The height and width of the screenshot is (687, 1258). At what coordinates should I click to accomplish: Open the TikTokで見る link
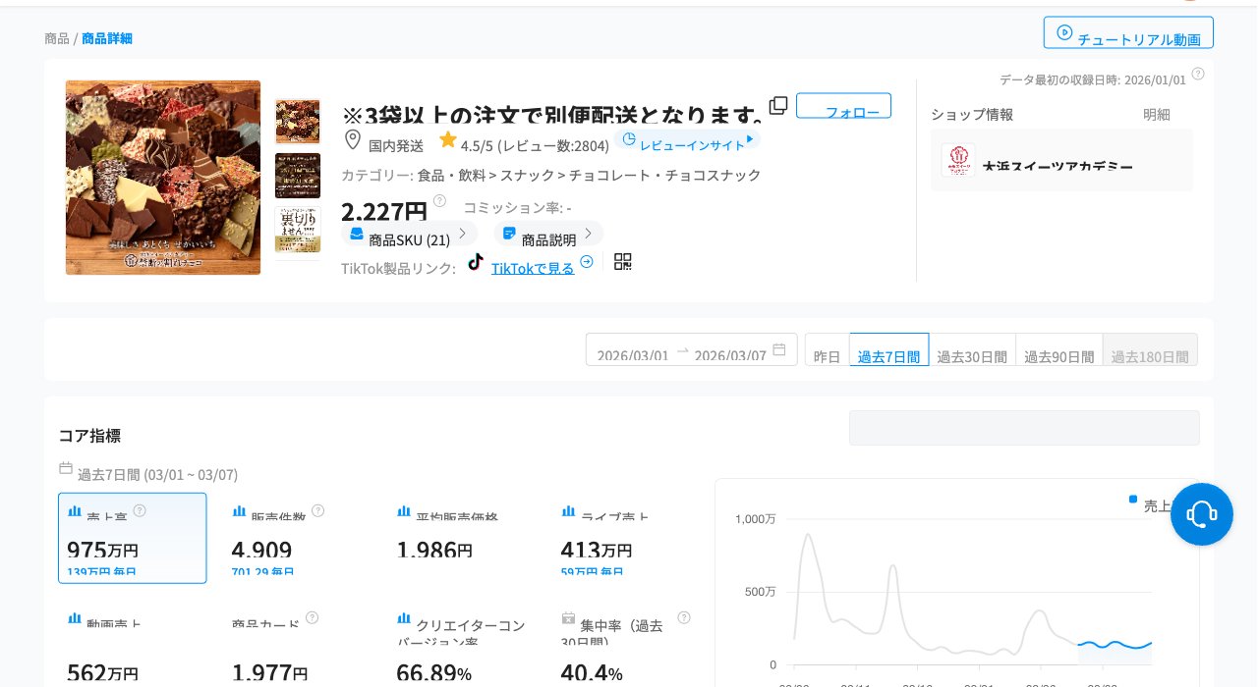coord(533,268)
